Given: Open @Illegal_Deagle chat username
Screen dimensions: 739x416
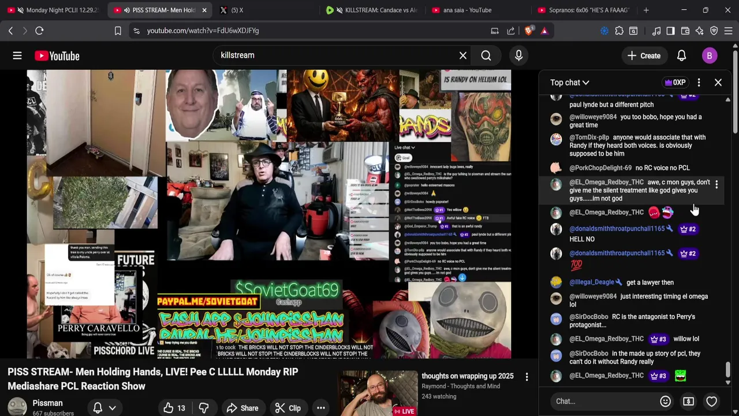Looking at the screenshot, I should (x=592, y=283).
